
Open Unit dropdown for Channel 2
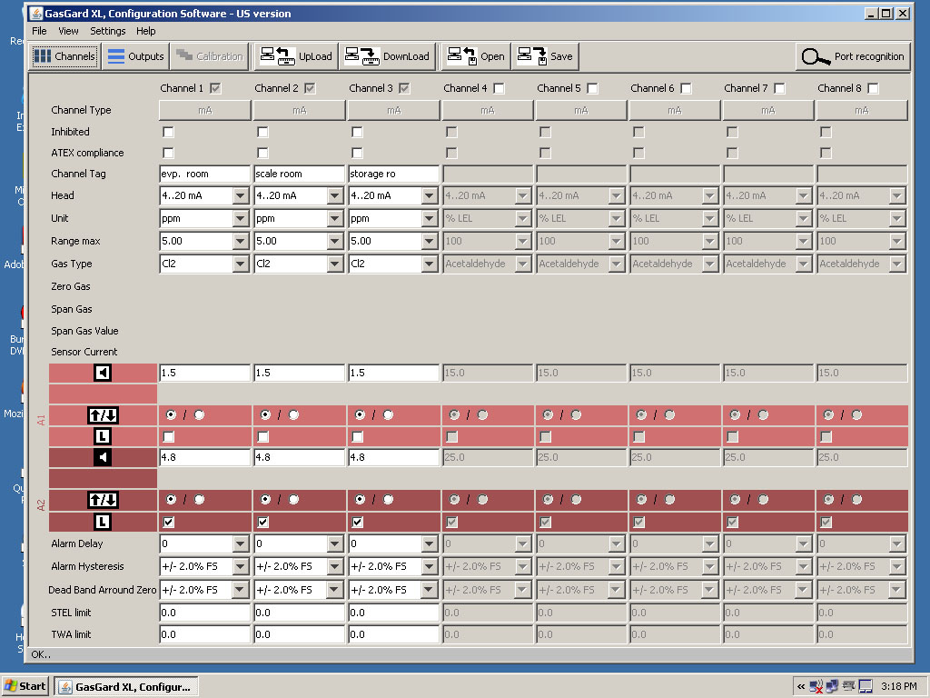click(x=335, y=218)
